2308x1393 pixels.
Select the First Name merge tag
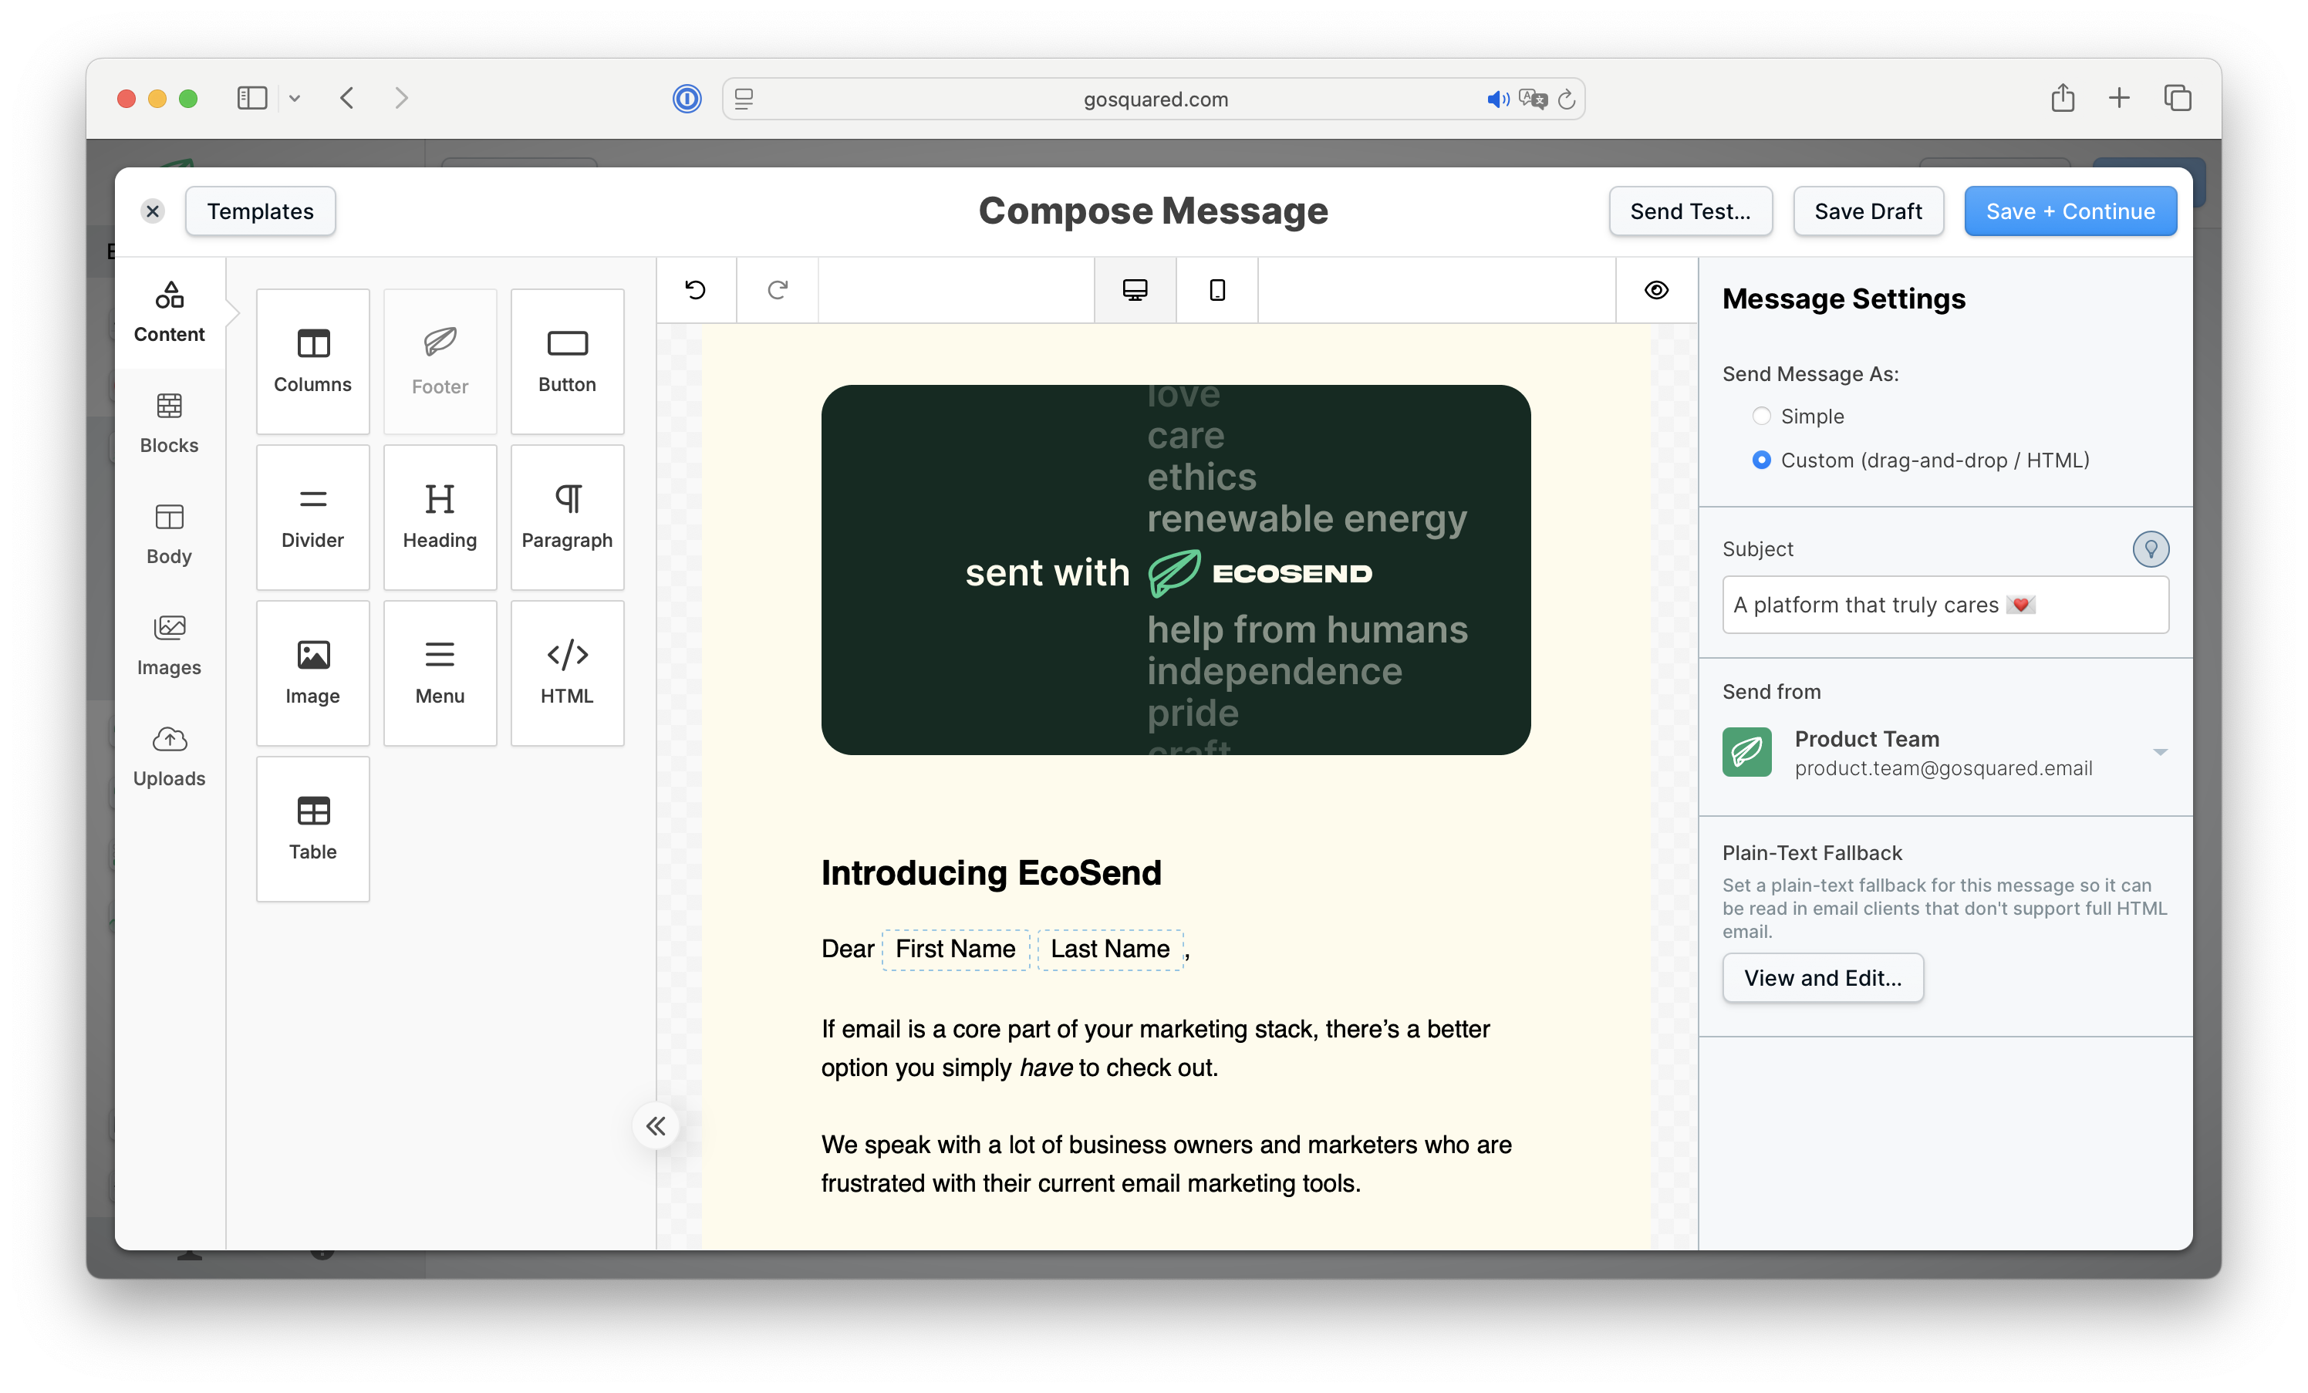[x=956, y=949]
